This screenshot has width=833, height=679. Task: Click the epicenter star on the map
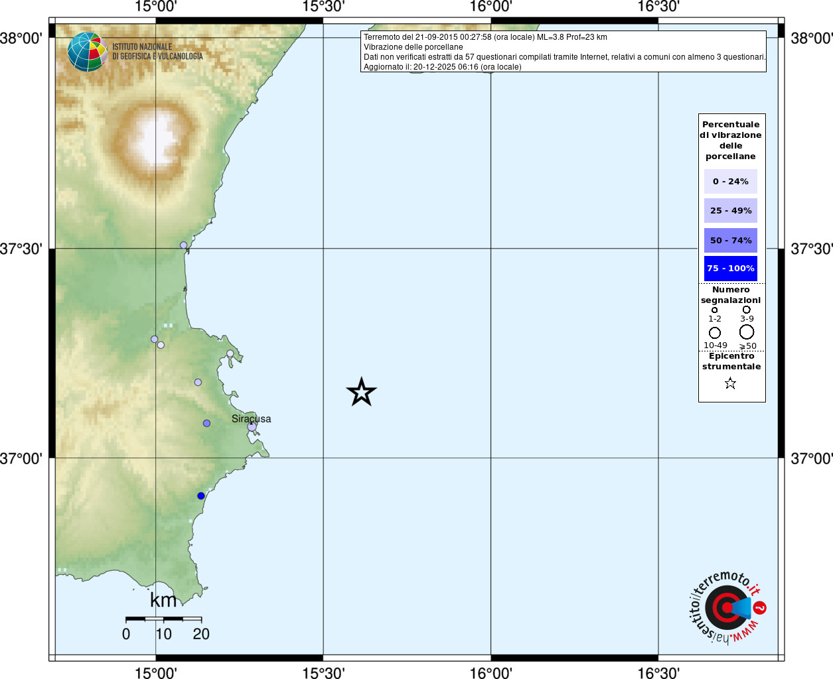362,392
